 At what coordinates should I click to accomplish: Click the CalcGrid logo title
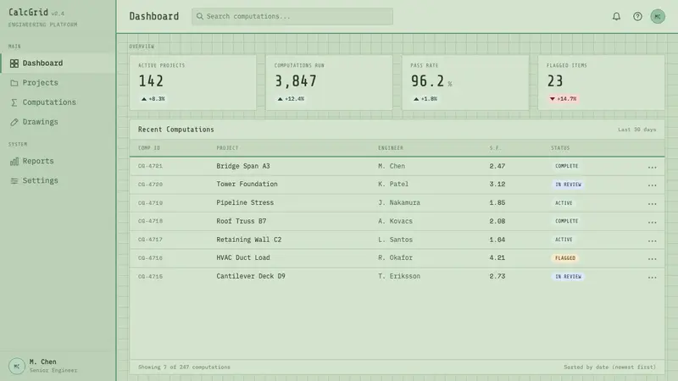click(x=28, y=13)
